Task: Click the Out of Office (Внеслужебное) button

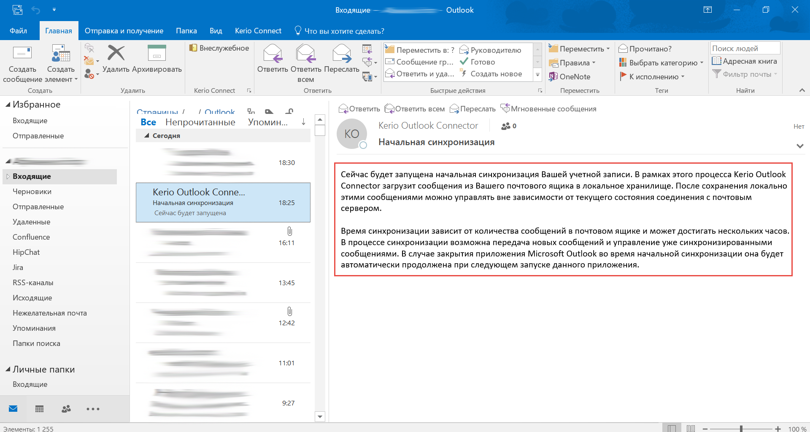Action: [219, 48]
